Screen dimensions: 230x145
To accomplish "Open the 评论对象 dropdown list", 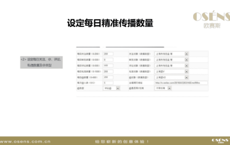I will (x=171, y=66).
